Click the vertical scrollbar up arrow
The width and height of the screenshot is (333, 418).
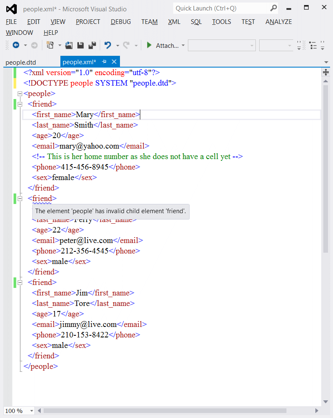click(x=325, y=81)
